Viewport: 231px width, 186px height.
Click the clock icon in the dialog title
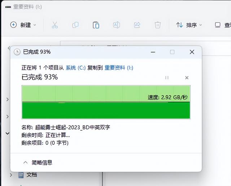17,52
